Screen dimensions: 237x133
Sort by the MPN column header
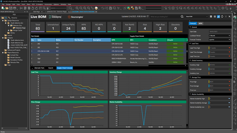pyautogui.click(x=120, y=40)
